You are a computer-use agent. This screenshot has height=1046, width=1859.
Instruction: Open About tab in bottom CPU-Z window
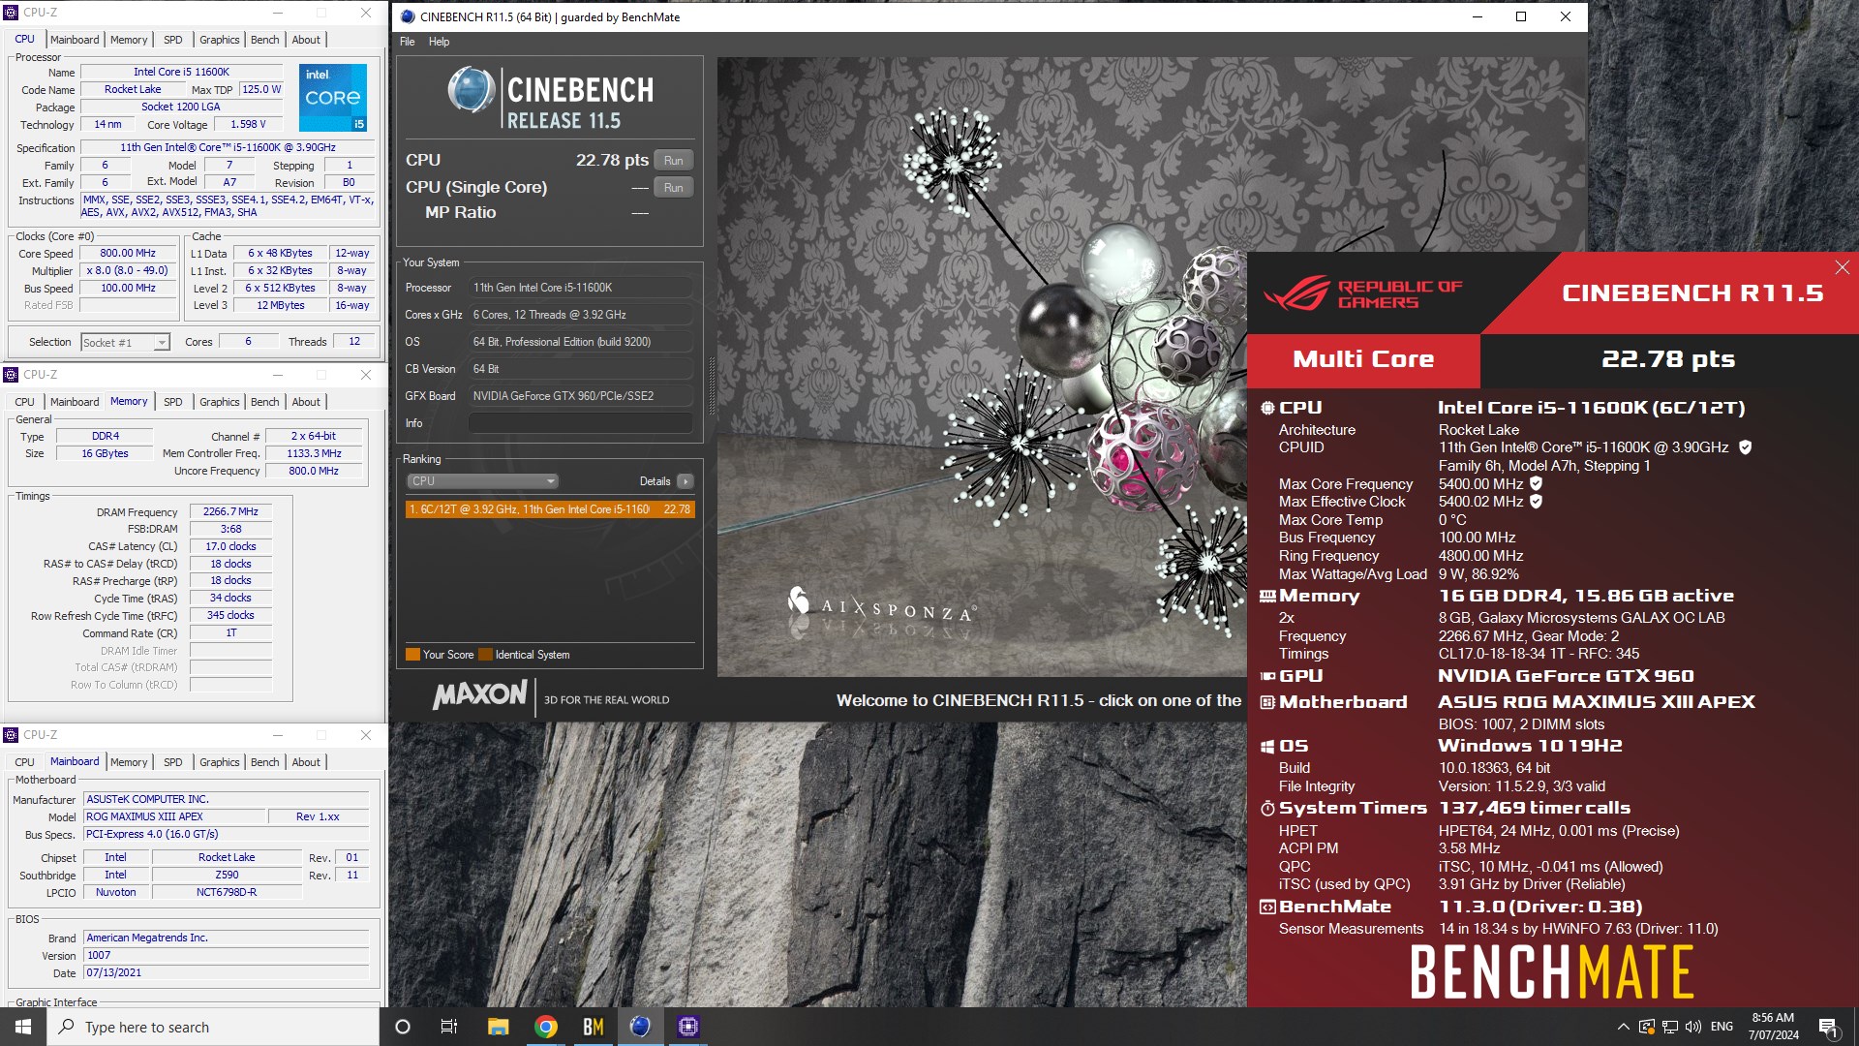point(306,762)
